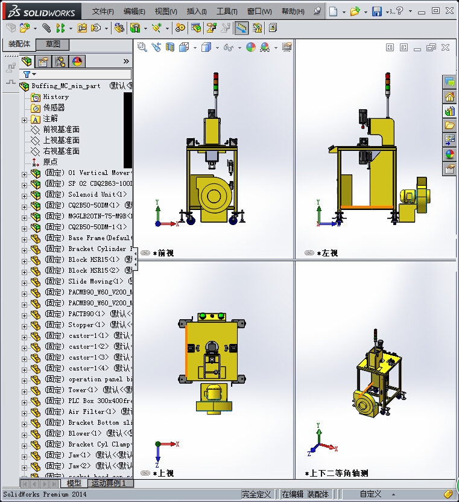Expand the Blower<1> component
The width and height of the screenshot is (459, 502).
coord(24,435)
